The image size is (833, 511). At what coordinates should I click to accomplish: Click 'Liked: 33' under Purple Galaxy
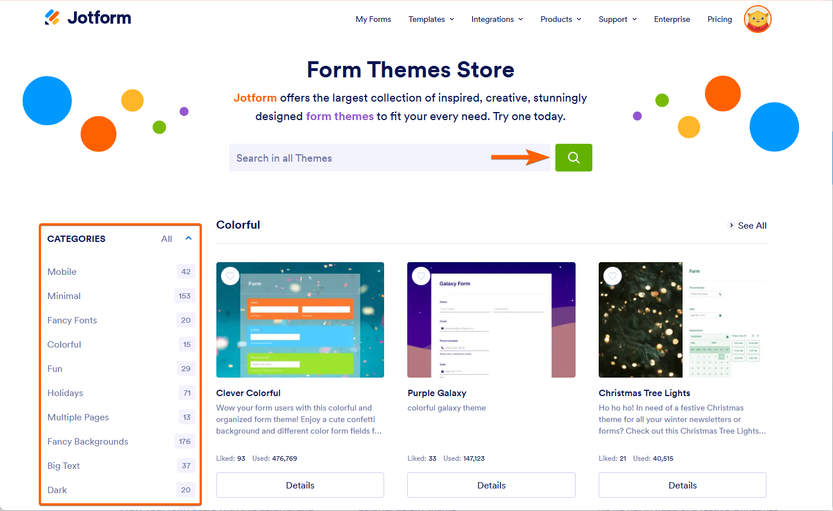point(422,458)
